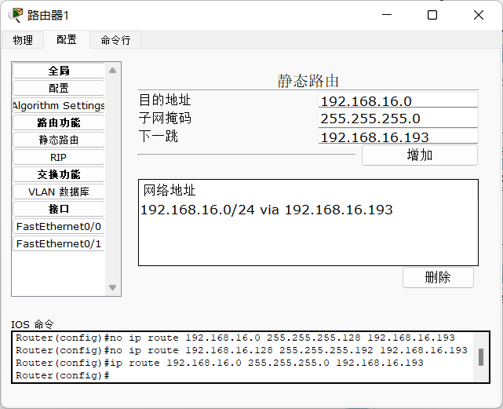Open the 命令行 tab
Image resolution: width=503 pixels, height=409 pixels.
coord(115,40)
